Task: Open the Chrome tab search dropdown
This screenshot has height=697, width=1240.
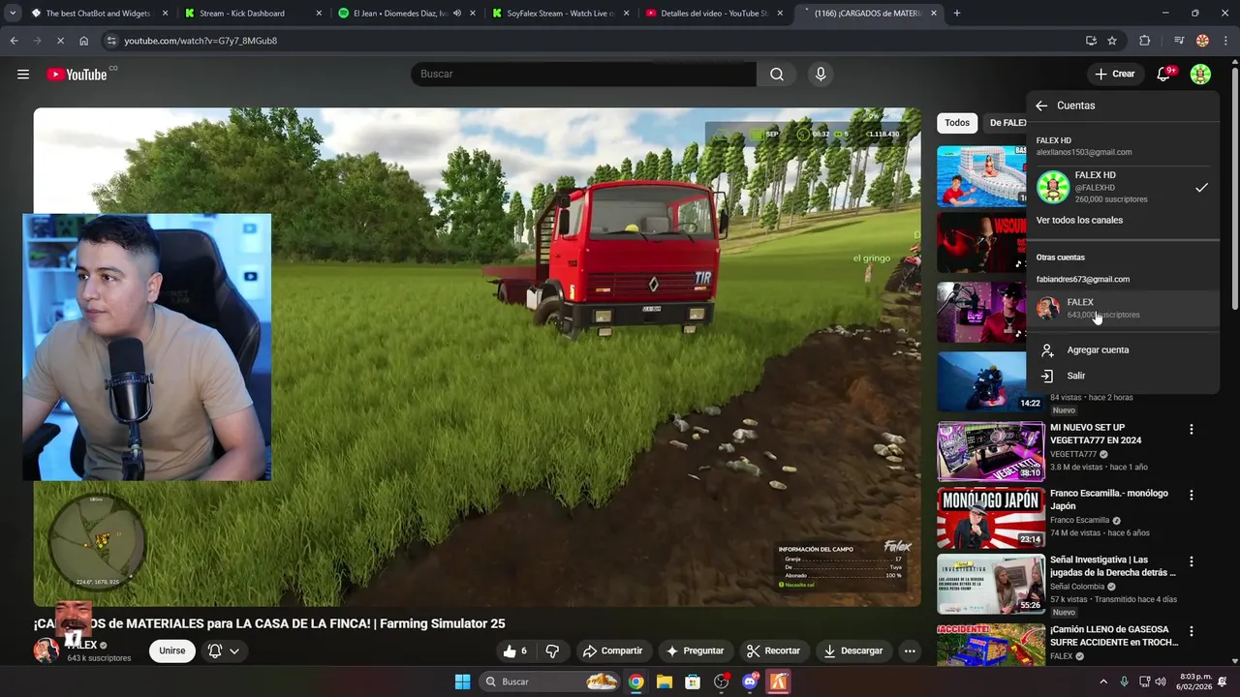Action: click(13, 14)
